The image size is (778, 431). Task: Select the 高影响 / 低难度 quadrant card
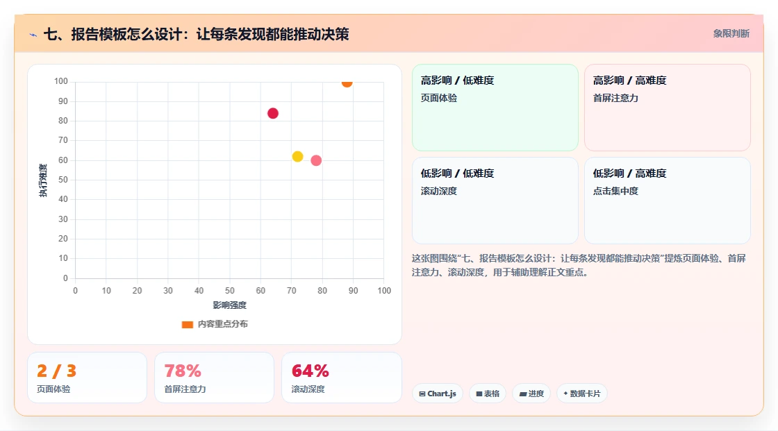coord(495,107)
